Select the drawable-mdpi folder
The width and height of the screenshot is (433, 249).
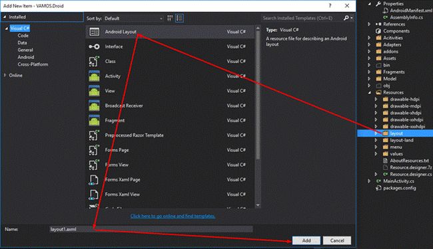coord(406,106)
